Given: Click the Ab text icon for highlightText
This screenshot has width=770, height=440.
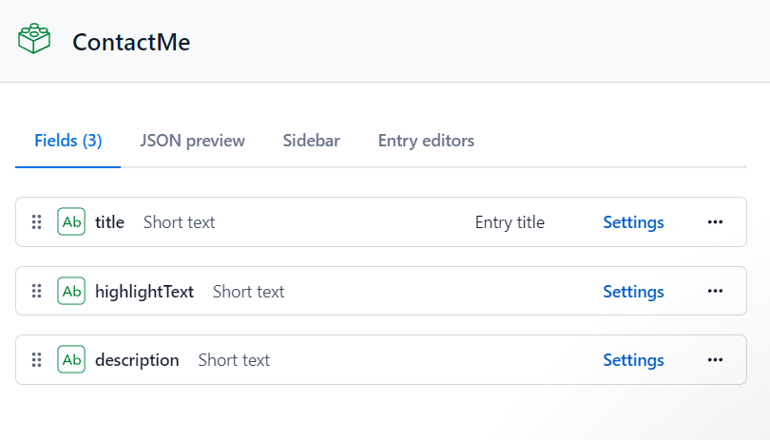Looking at the screenshot, I should (71, 291).
